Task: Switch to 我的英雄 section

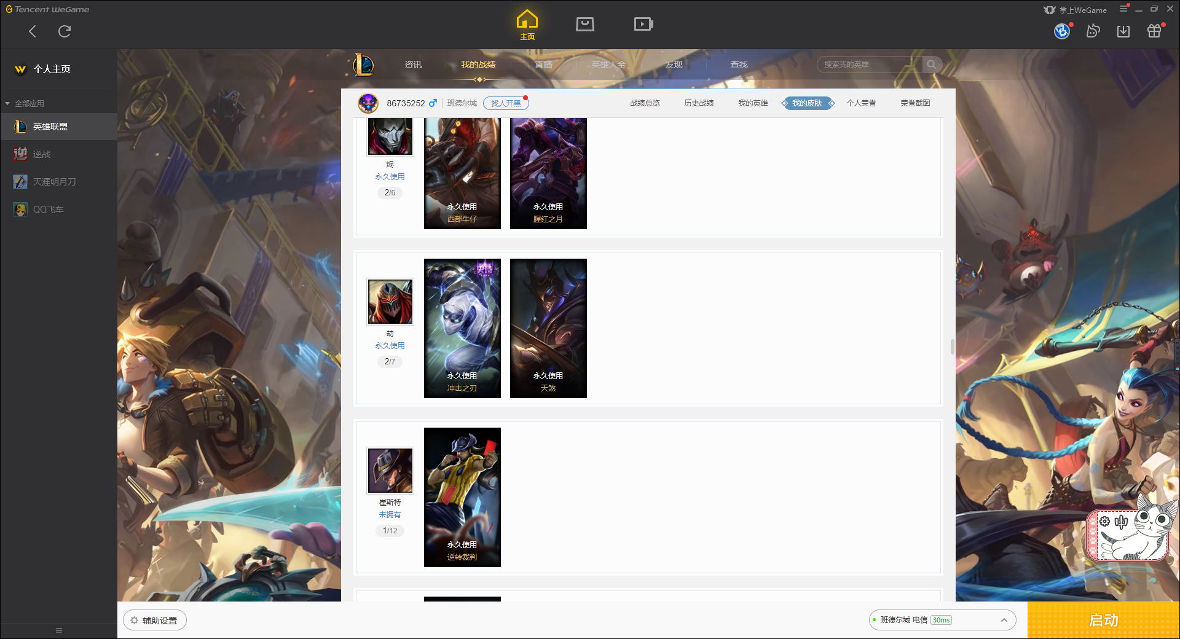Action: 753,103
